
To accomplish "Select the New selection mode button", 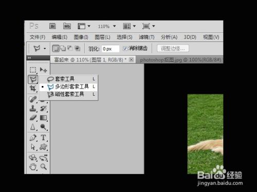I will tap(56, 49).
